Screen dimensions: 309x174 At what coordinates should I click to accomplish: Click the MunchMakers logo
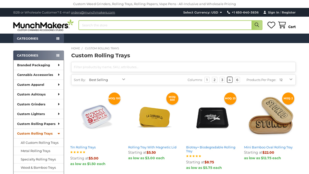click(x=43, y=26)
